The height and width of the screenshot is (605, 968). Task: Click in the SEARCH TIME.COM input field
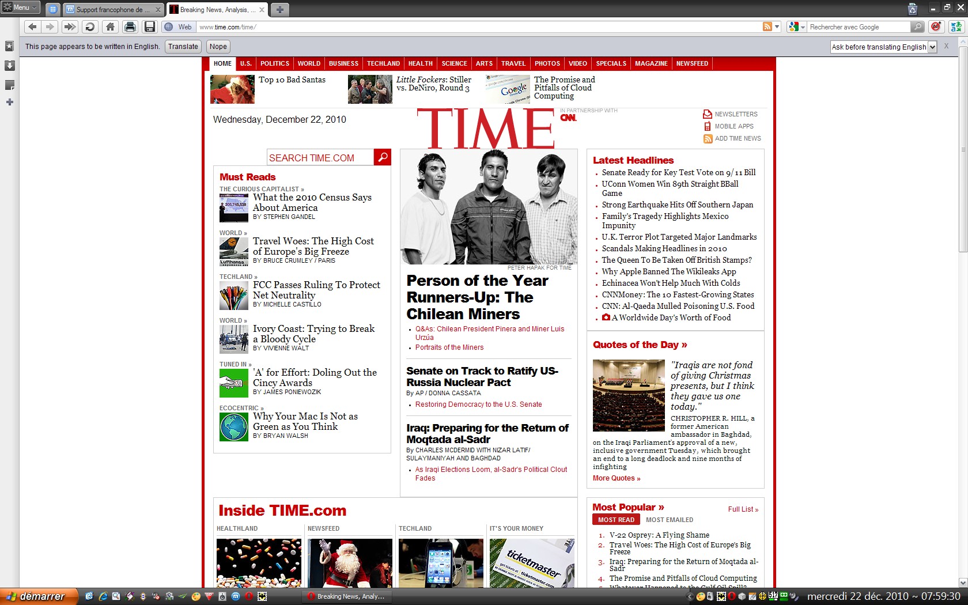point(320,157)
